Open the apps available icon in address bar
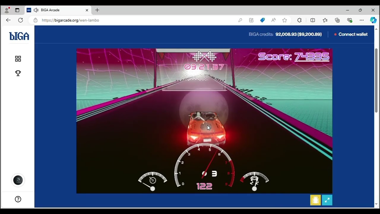This screenshot has width=380, height=214. [x=251, y=20]
